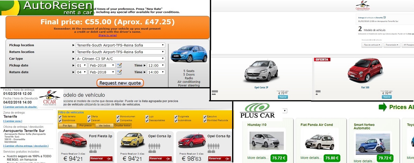The width and height of the screenshot is (414, 163).
Task: Click the Cabrera Medina Opel Corsa 3P seats icon
Action: (x=215, y=91)
